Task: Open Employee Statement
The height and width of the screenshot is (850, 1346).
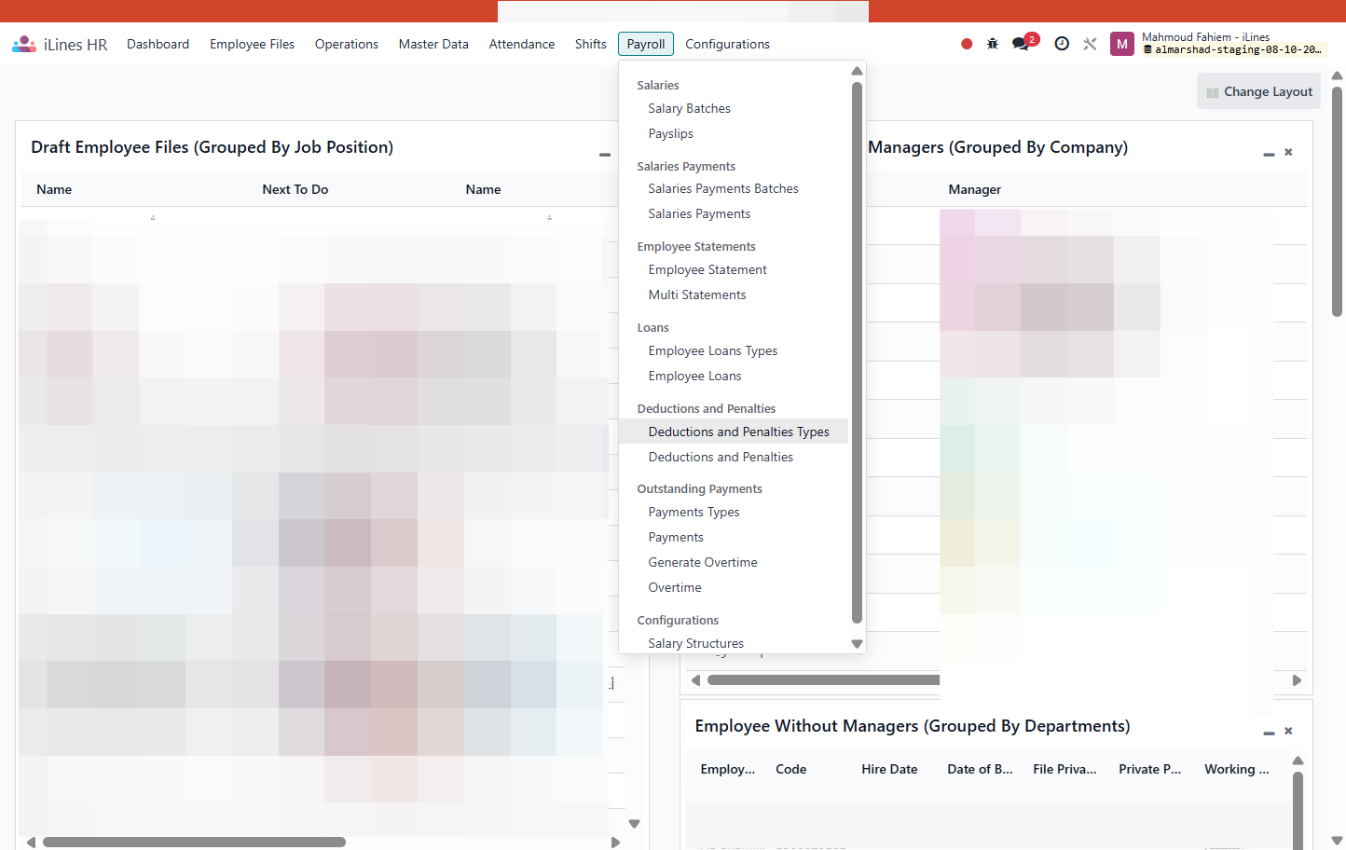Action: 707,269
